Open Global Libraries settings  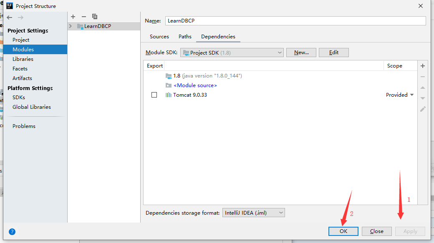[32, 107]
